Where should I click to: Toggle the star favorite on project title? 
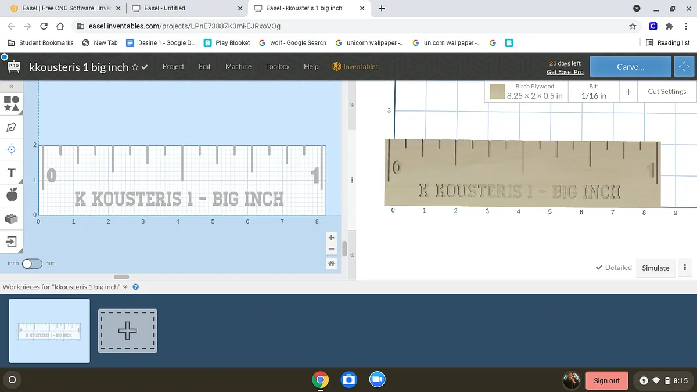[x=135, y=67]
